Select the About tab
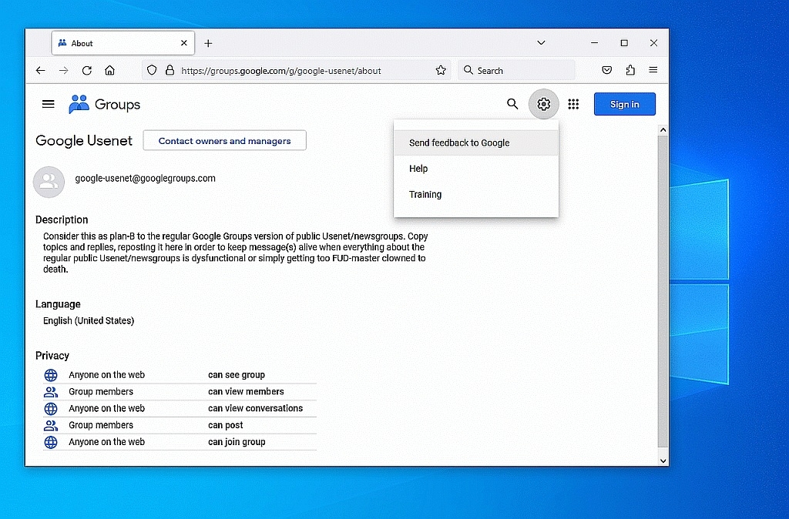 [123, 43]
